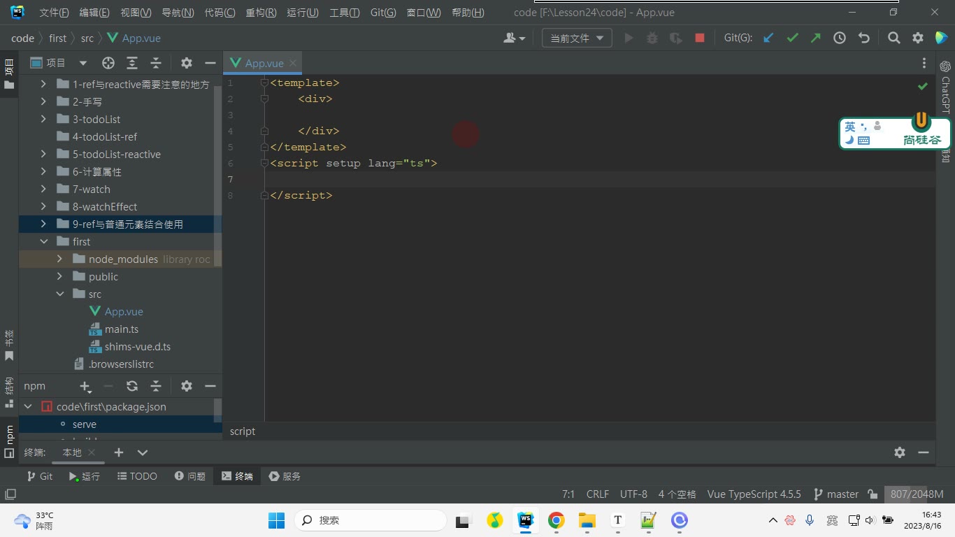The width and height of the screenshot is (955, 537).
Task: Open new terminal tab with plus
Action: click(119, 452)
